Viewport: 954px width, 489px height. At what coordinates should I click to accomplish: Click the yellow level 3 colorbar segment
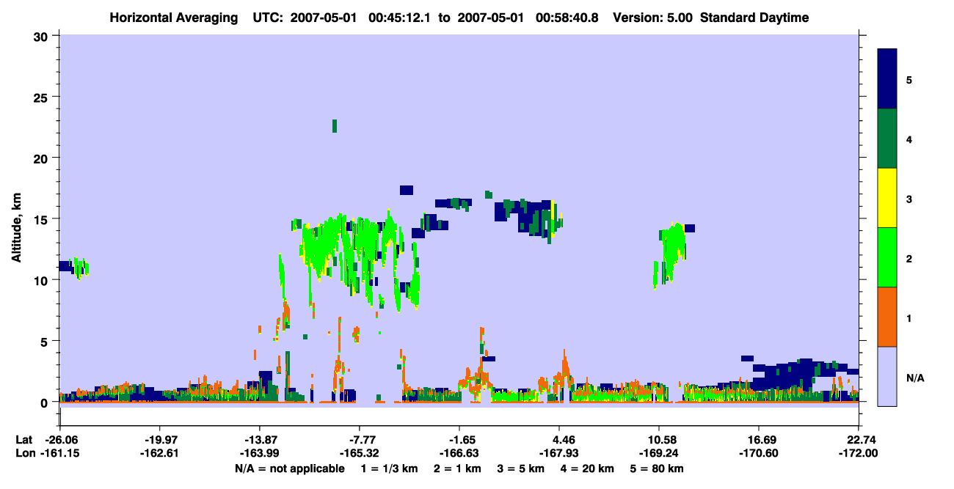pos(887,198)
